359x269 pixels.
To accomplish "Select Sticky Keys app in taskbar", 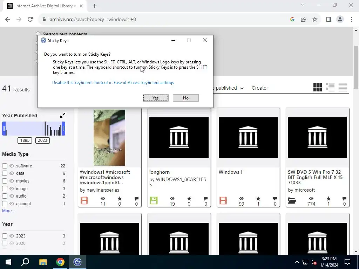I will coord(77,262).
